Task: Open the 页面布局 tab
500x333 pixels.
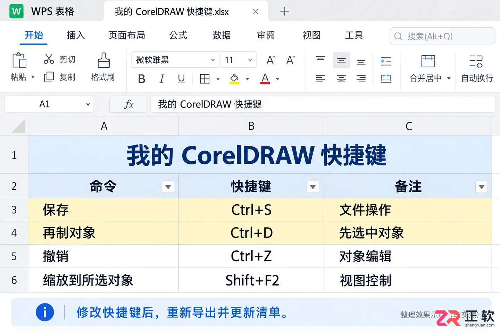Action: (127, 35)
